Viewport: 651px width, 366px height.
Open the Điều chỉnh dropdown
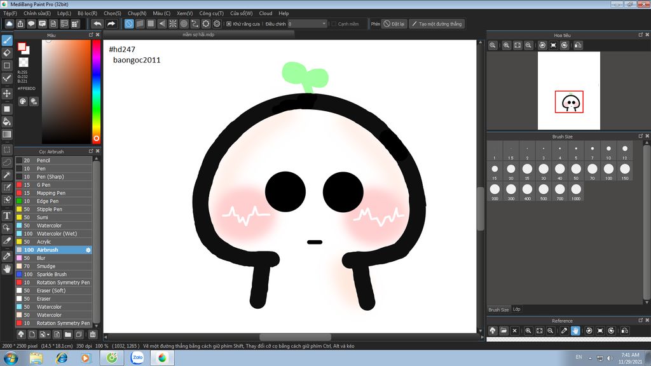[307, 24]
